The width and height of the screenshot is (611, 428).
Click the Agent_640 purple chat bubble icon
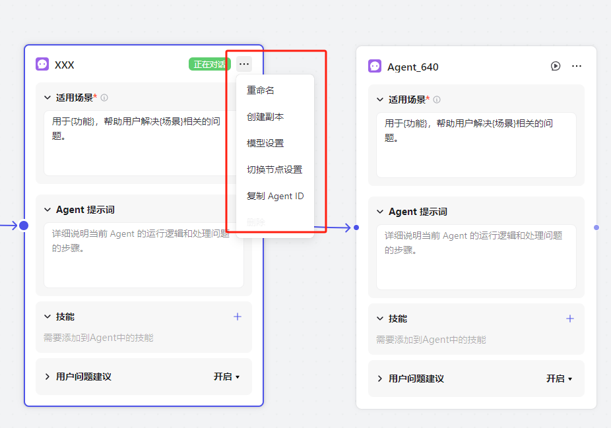375,66
